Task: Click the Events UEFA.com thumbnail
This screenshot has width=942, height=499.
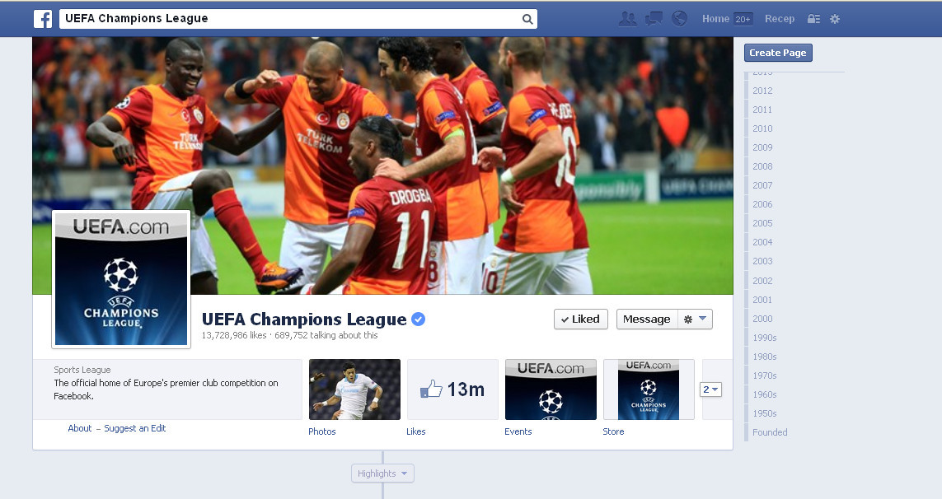Action: 551,389
